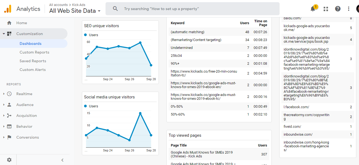Image resolution: width=359 pixels, height=165 pixels.
Task: Open the Audience reports label
Action: [x=25, y=105]
